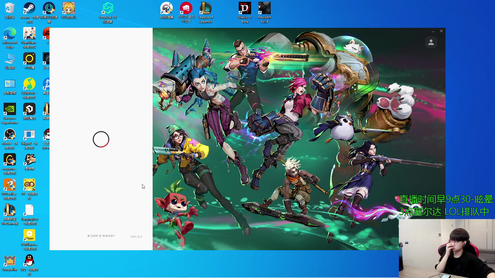Minimize the Riot Client window
Image resolution: width=495 pixels, height=278 pixels.
point(433,31)
